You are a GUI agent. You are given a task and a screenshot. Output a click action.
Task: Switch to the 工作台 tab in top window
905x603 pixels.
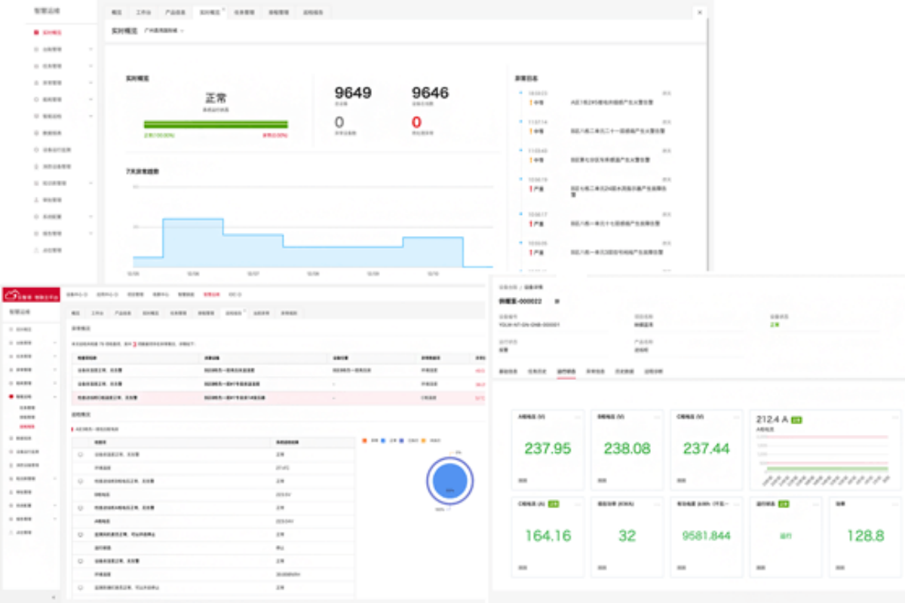143,13
